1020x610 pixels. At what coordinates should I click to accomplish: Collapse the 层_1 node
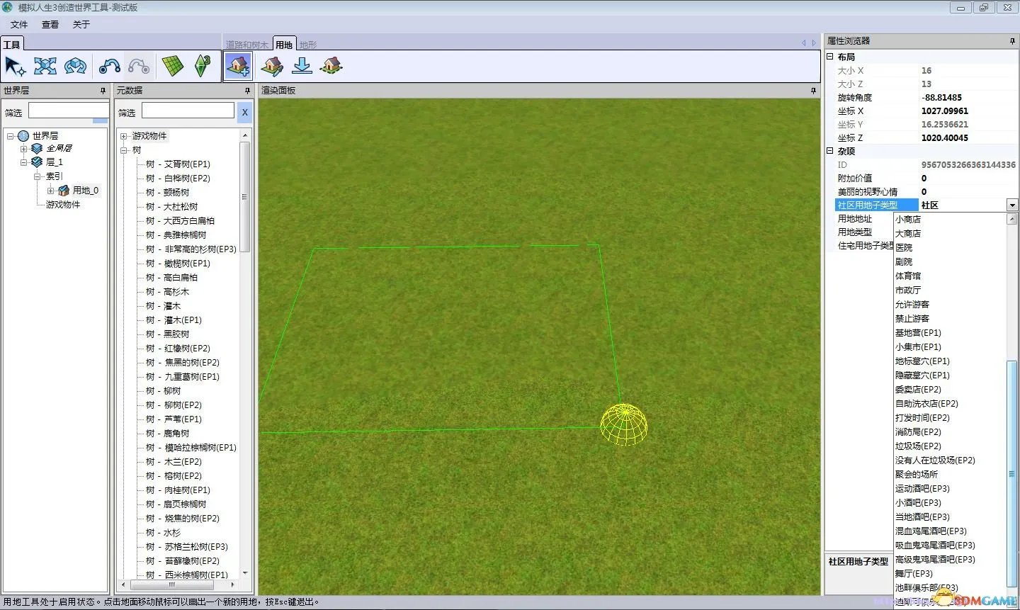coord(23,162)
